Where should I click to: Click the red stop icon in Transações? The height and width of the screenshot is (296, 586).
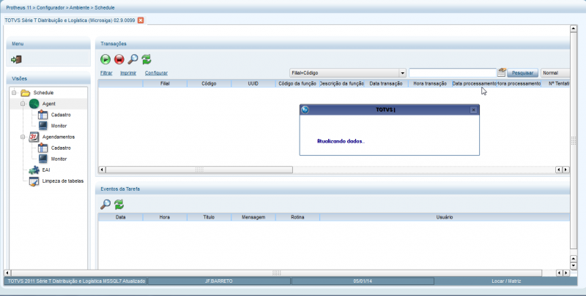click(x=119, y=59)
